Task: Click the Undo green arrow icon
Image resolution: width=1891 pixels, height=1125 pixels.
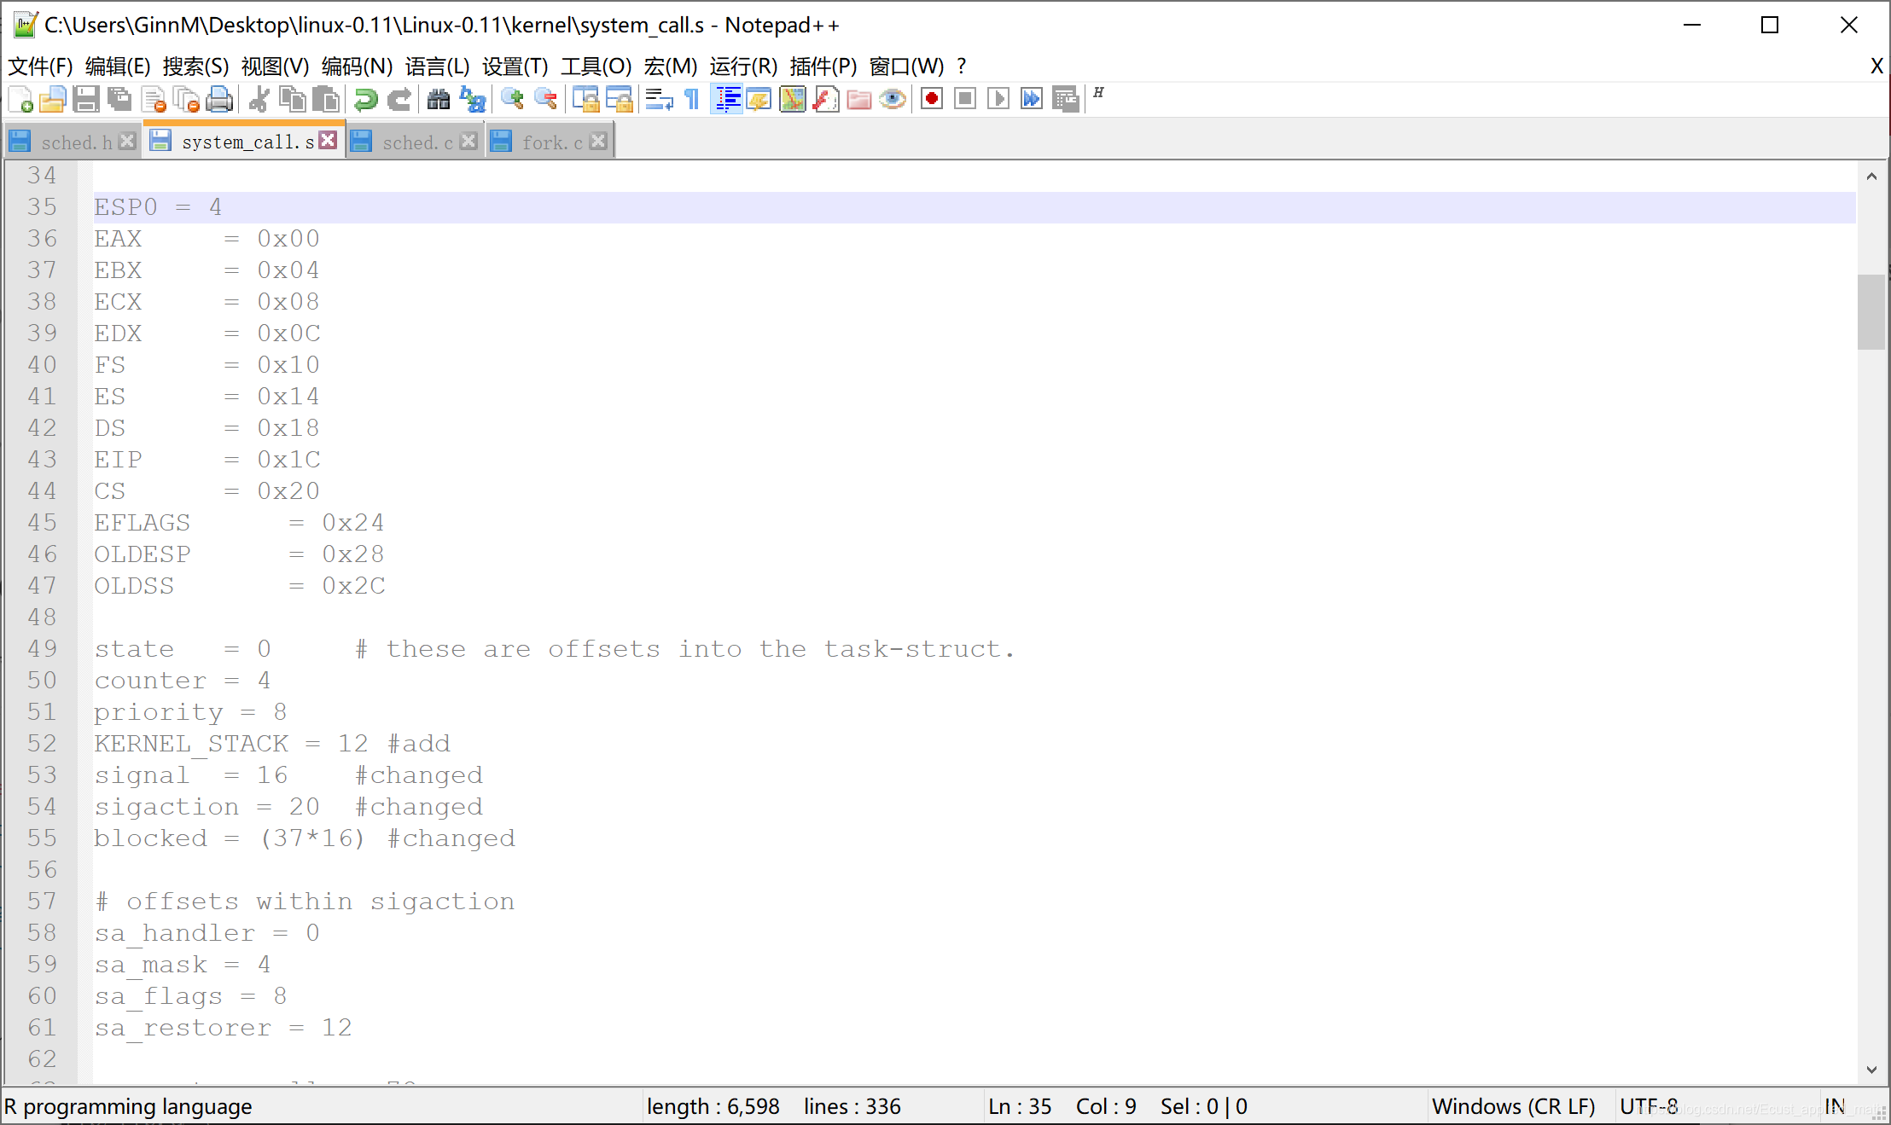Action: 365,100
